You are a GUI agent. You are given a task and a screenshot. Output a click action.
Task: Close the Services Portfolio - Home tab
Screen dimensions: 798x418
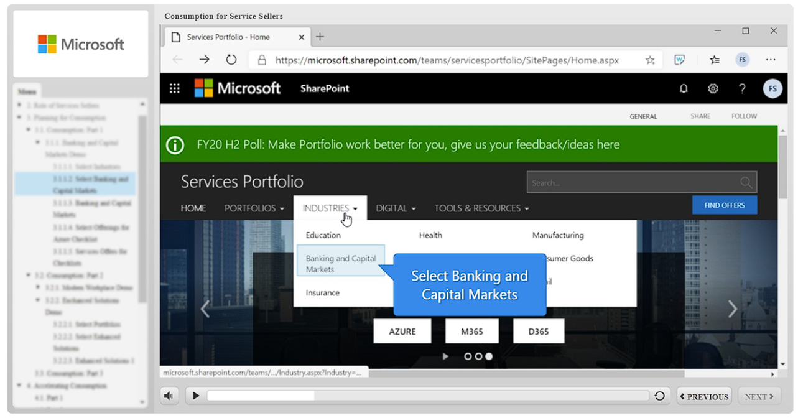click(x=302, y=37)
